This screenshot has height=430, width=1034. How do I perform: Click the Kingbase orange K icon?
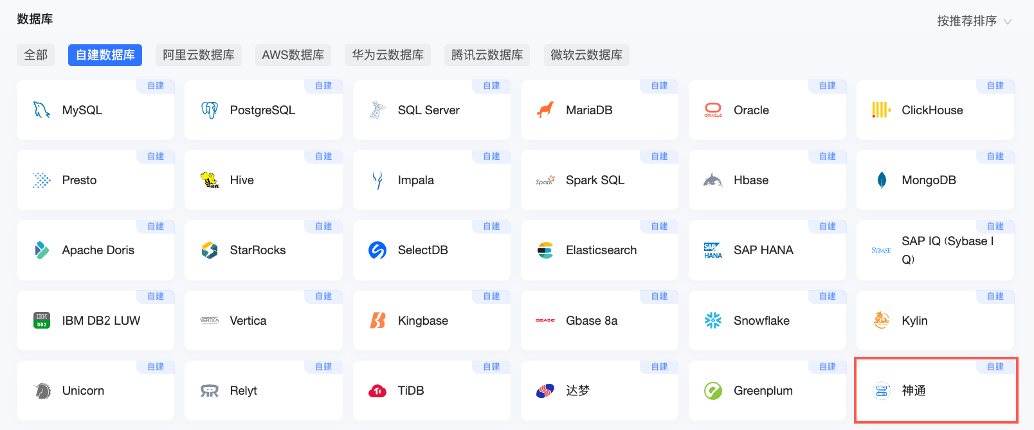377,320
